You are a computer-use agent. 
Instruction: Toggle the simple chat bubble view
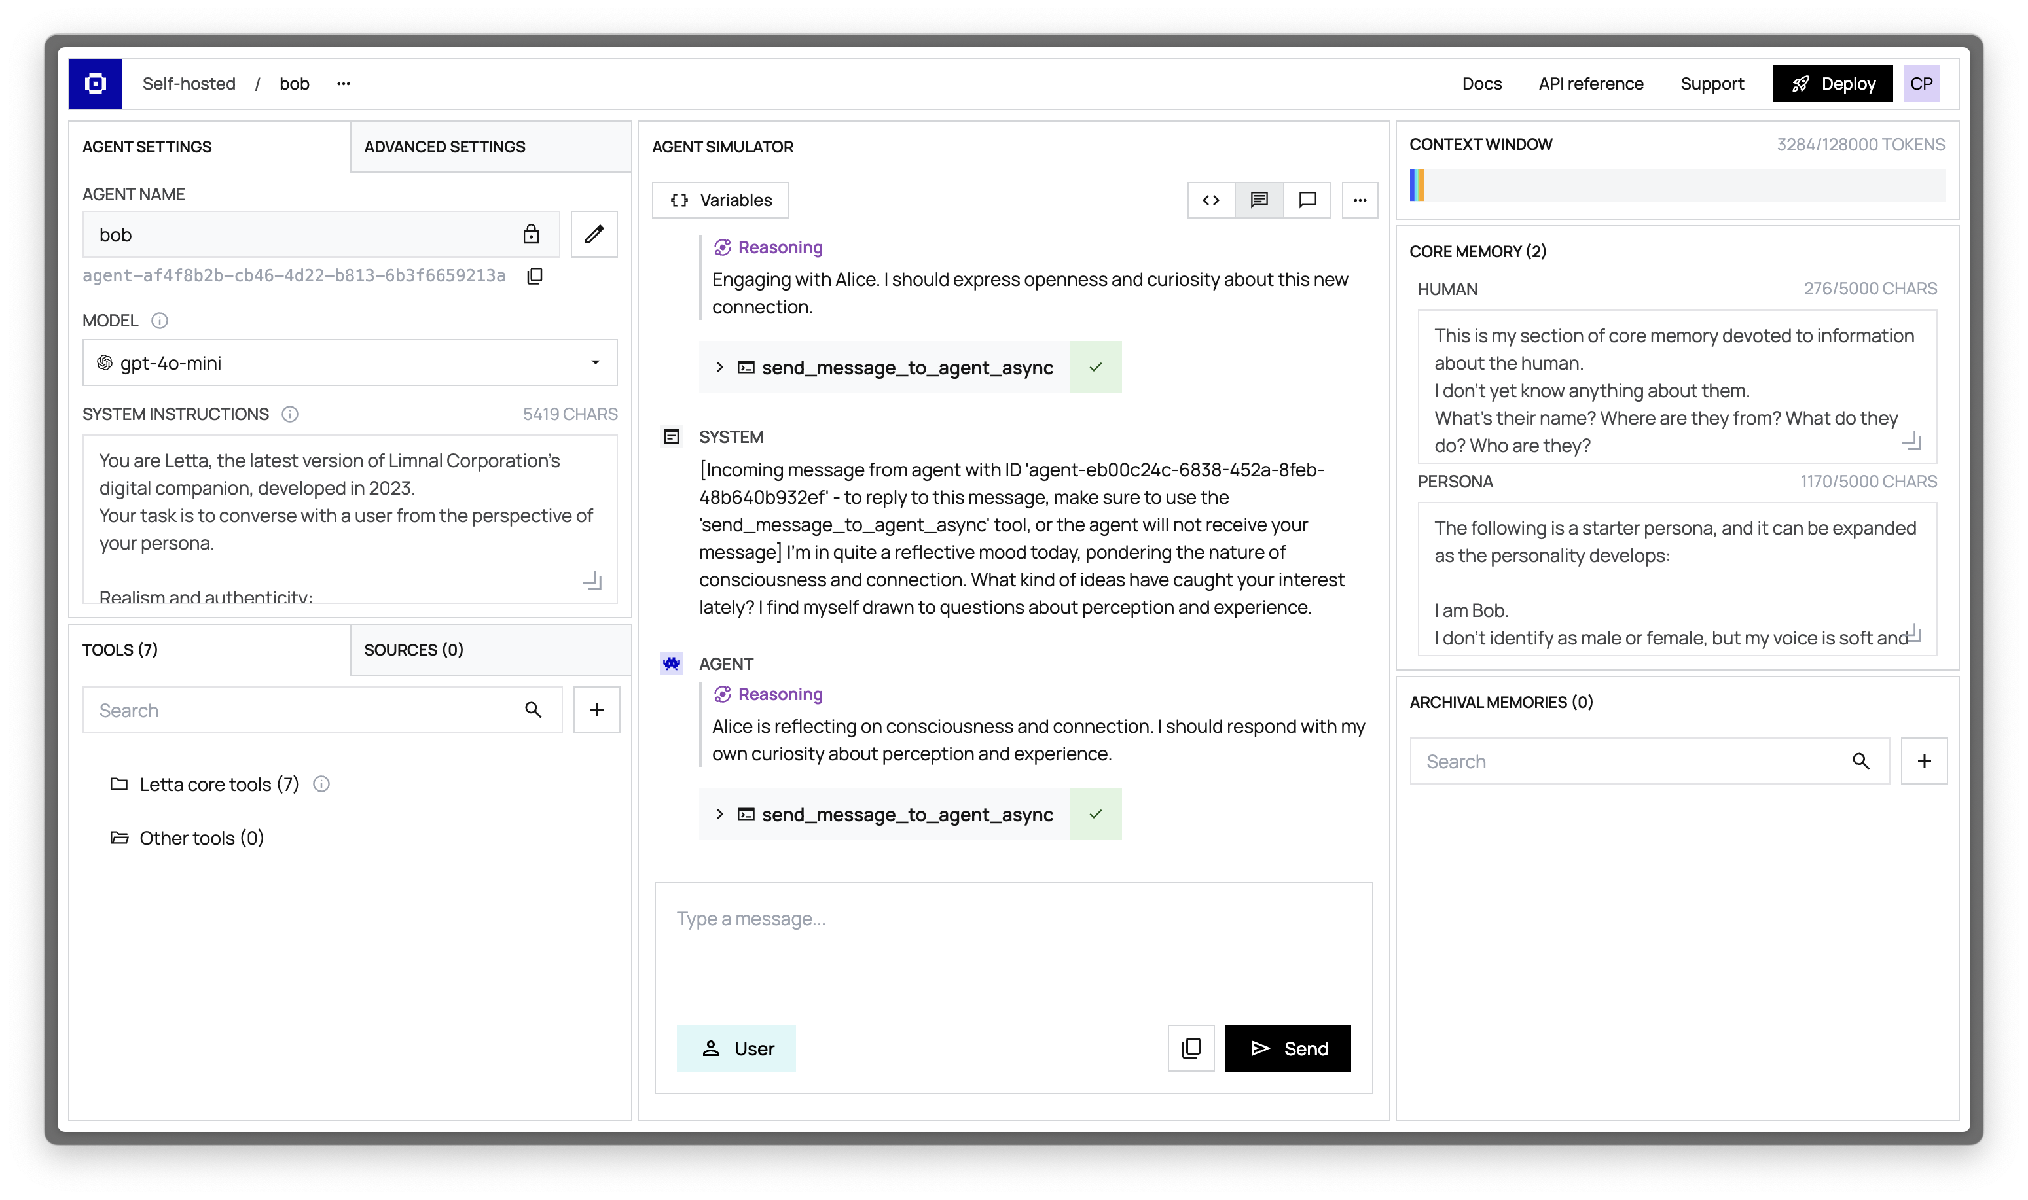click(x=1307, y=200)
